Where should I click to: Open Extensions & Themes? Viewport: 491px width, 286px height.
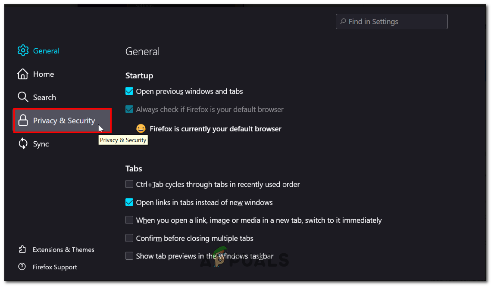point(63,249)
